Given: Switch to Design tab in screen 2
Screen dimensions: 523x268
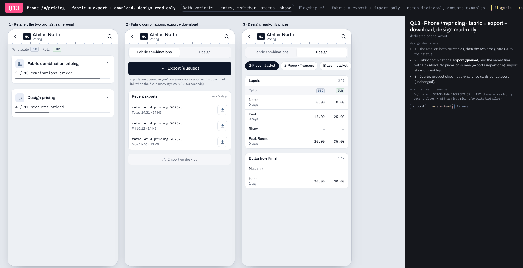Looking at the screenshot, I should tap(205, 52).
